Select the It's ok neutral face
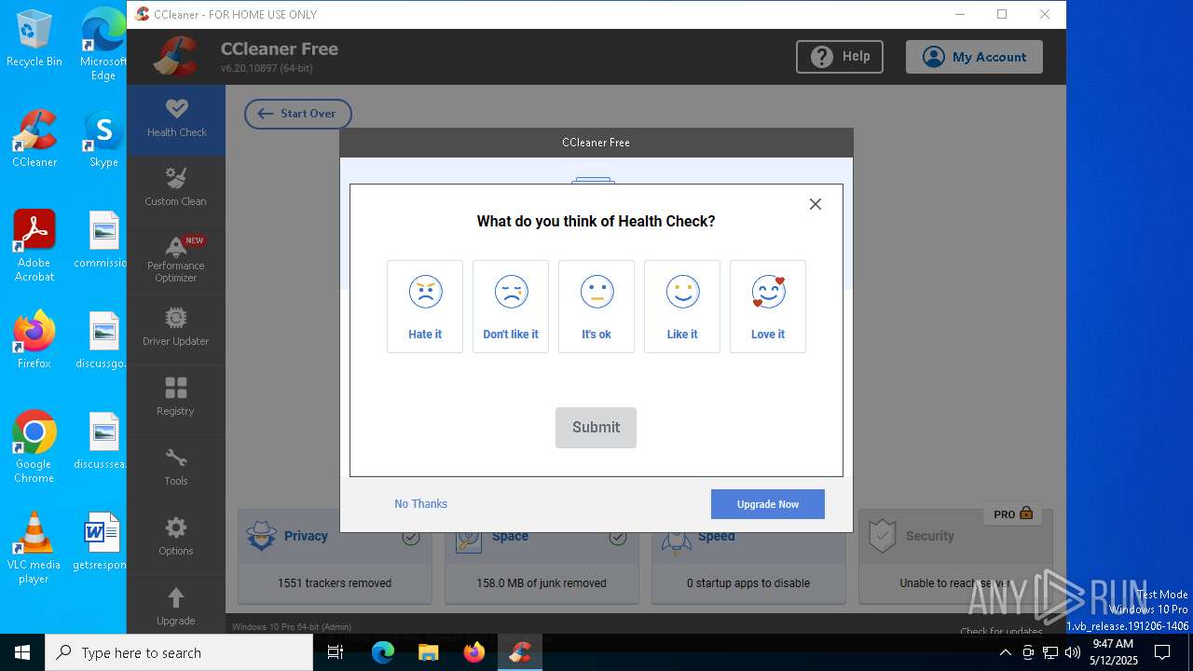The image size is (1193, 671). click(x=596, y=307)
